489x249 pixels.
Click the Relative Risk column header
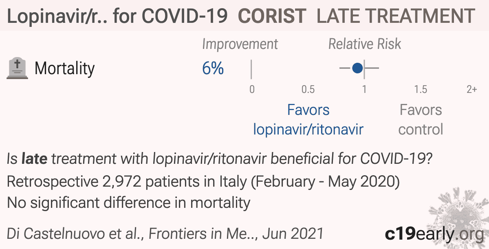365,44
